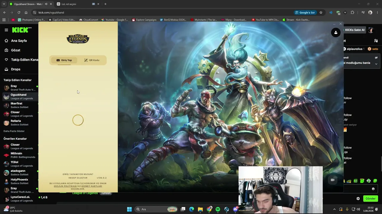
Task: Open the profile icon on League window
Action: [x=336, y=32]
